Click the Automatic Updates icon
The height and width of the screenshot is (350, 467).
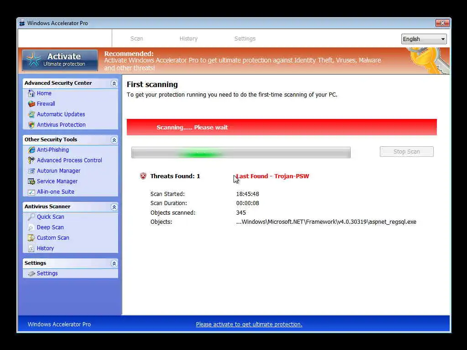[31, 114]
